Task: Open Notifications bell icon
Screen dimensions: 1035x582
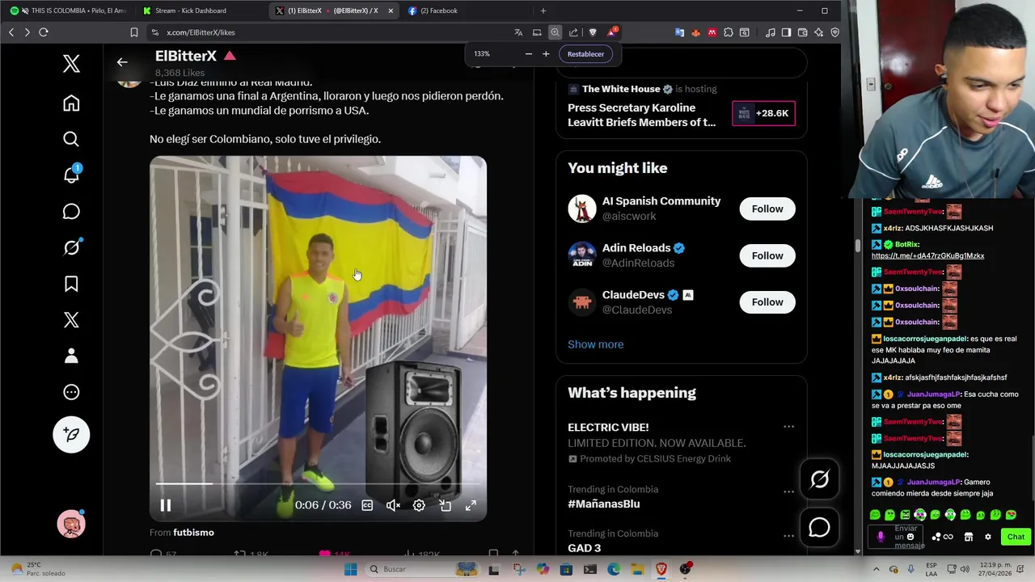Action: (x=71, y=175)
